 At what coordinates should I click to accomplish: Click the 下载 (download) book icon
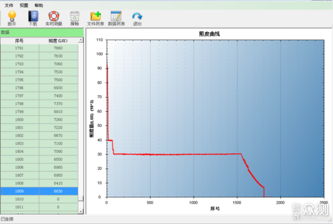[x=33, y=16]
